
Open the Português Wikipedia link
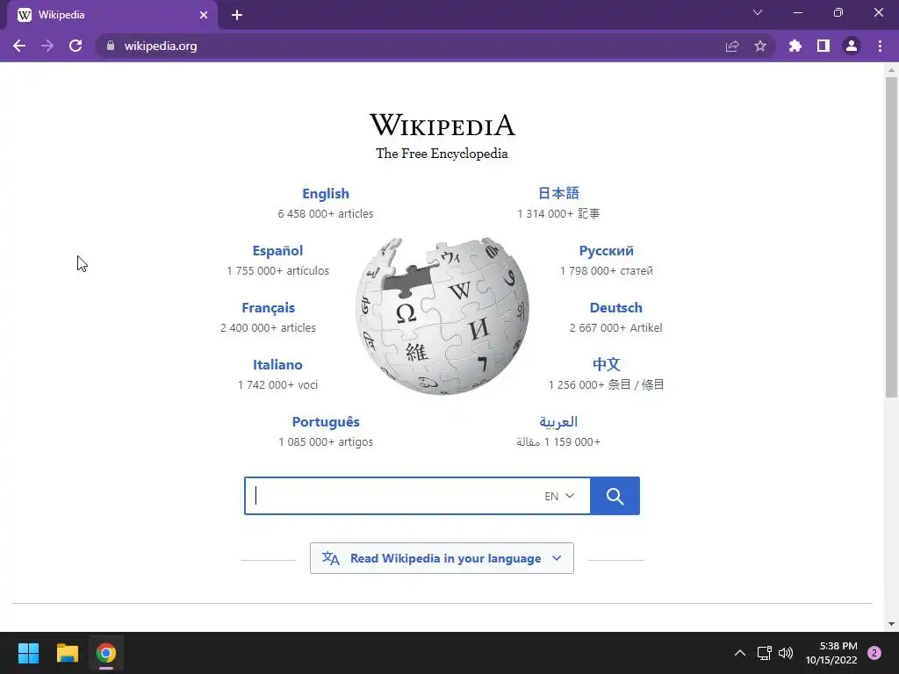point(326,422)
